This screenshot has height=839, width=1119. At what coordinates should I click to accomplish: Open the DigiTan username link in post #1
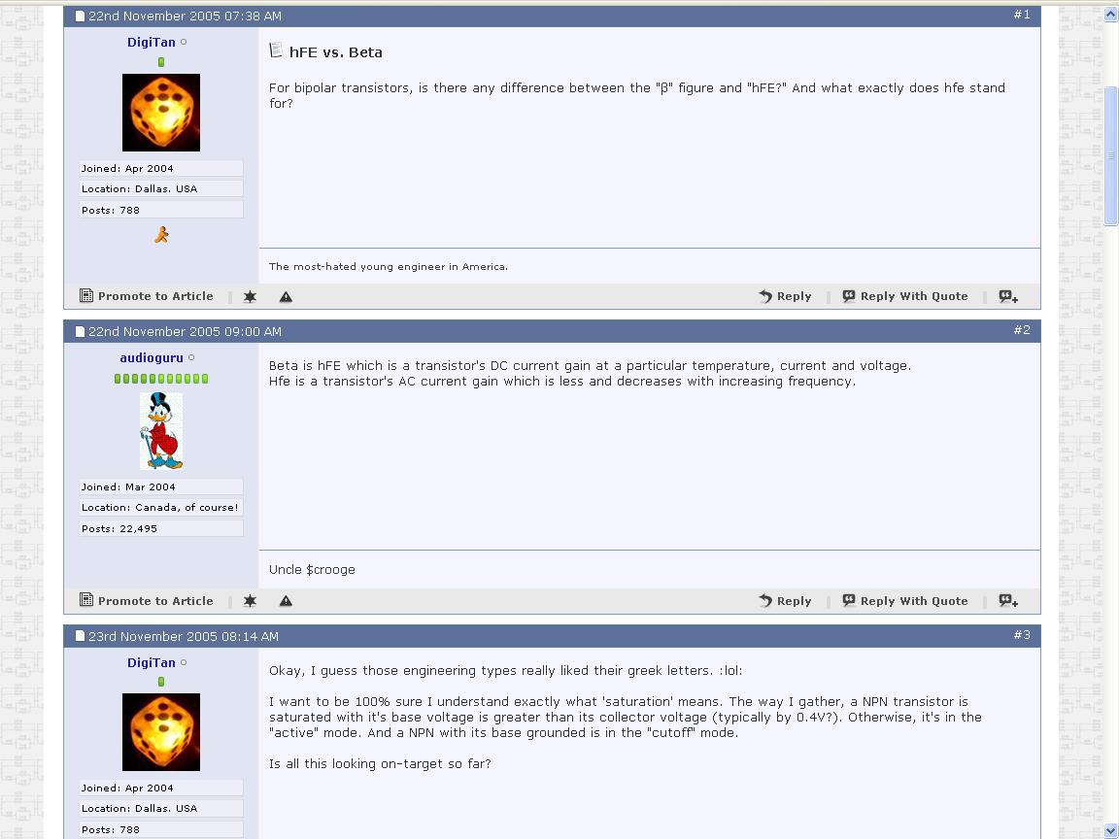152,42
